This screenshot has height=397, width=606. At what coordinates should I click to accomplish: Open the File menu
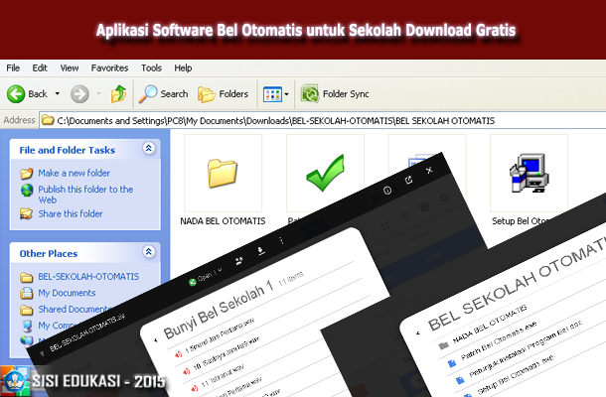point(13,67)
